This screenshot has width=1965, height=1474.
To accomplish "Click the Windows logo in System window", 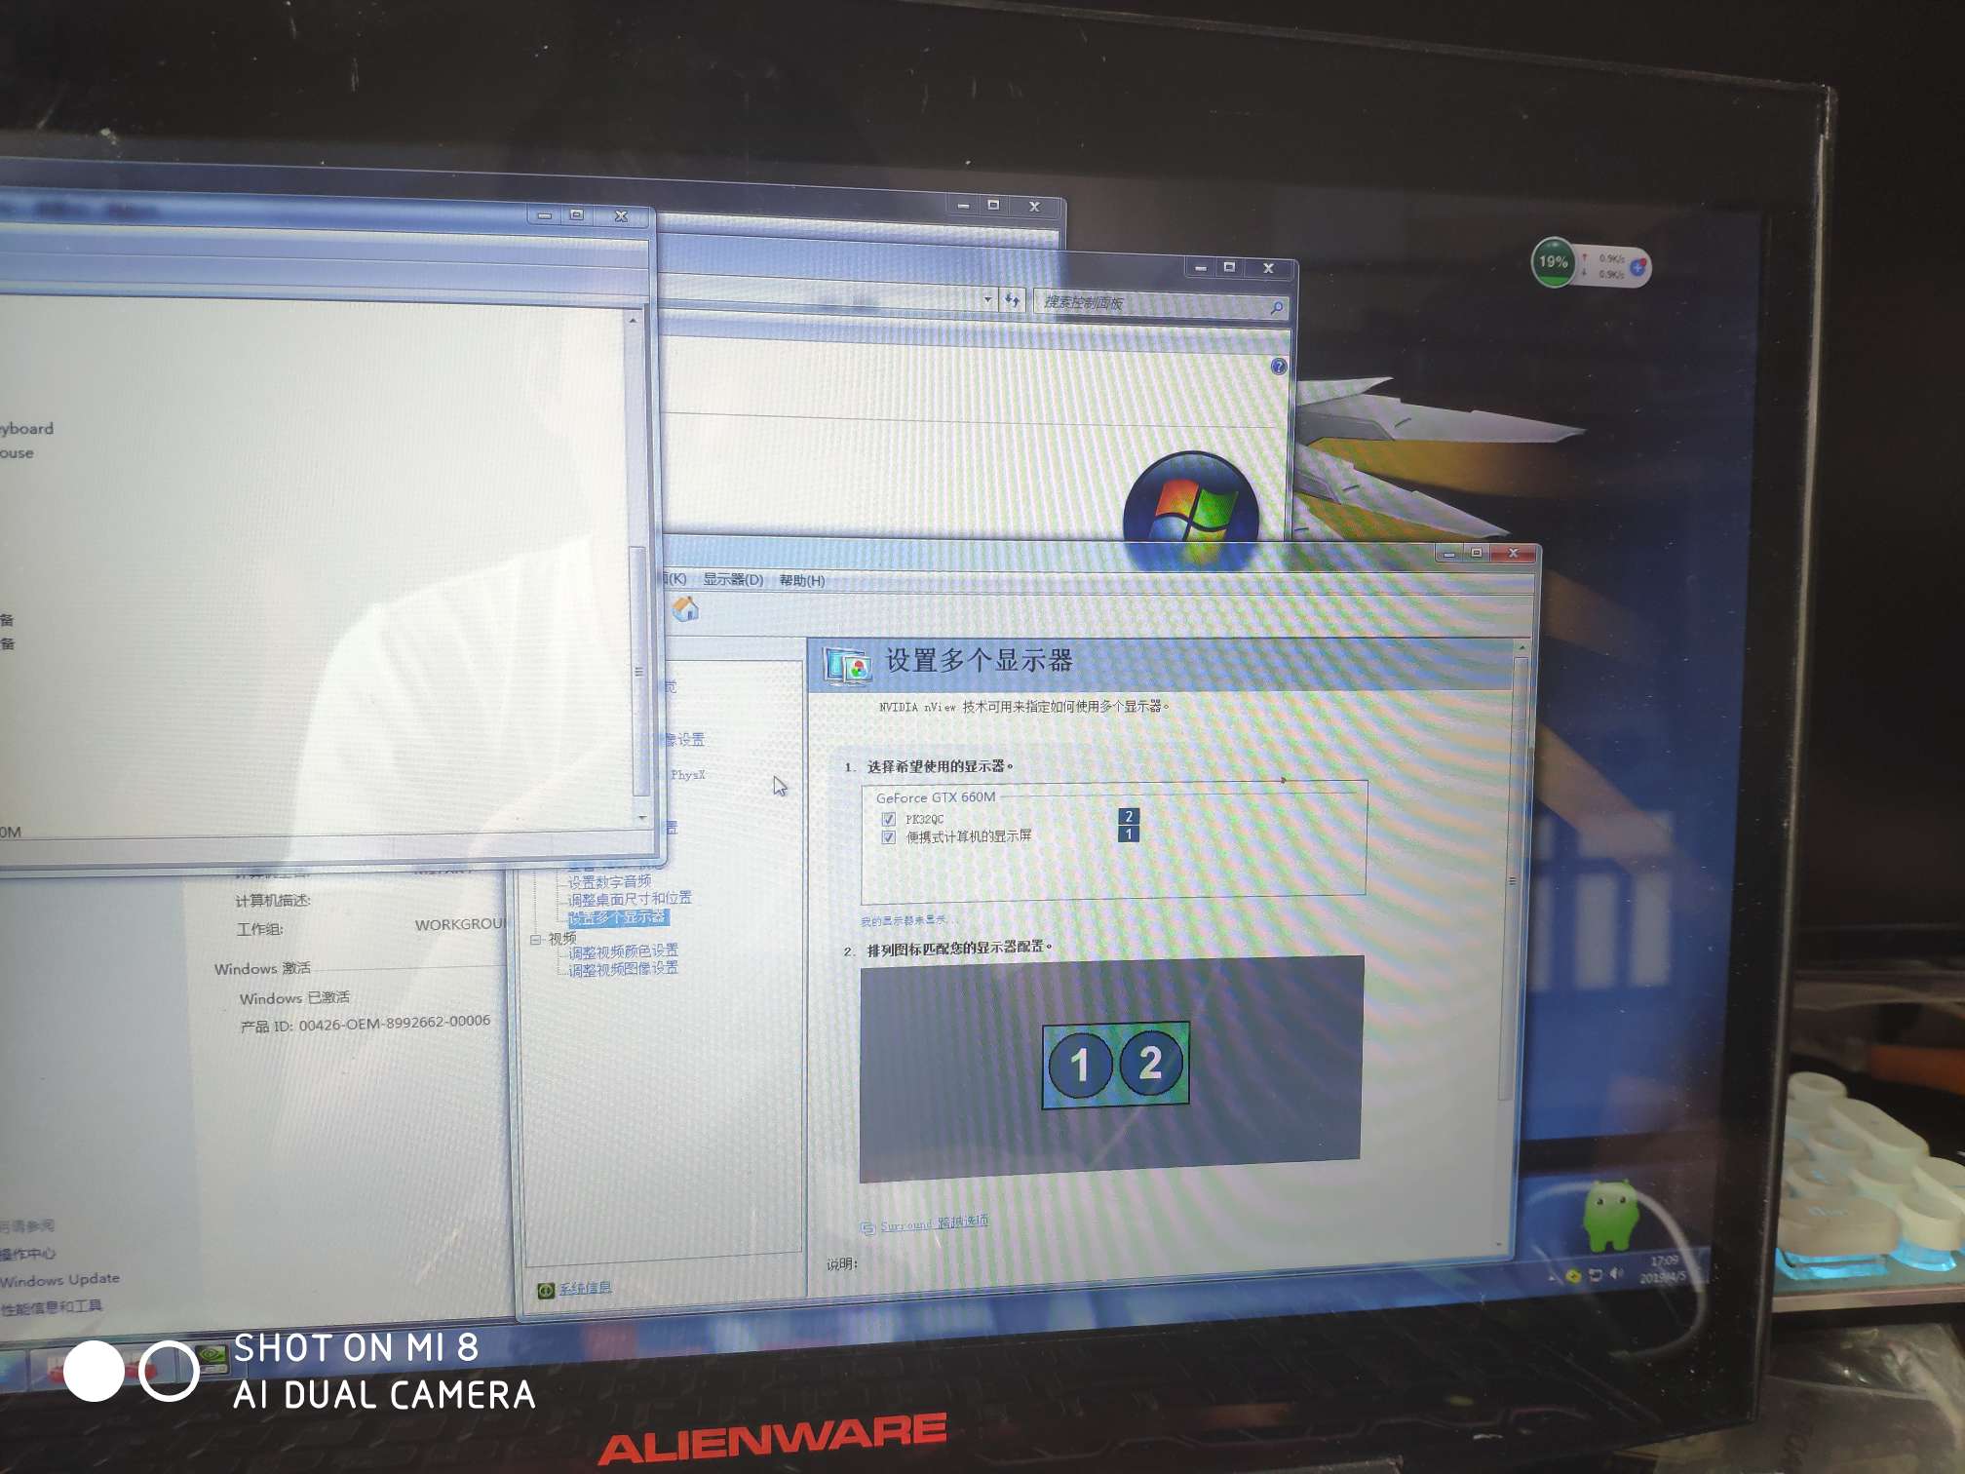I will [1191, 510].
